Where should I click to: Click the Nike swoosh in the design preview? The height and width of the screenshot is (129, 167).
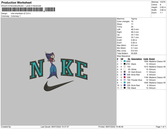tap(59, 86)
